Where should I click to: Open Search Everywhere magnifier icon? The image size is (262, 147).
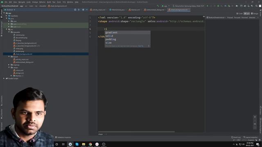coord(256,6)
